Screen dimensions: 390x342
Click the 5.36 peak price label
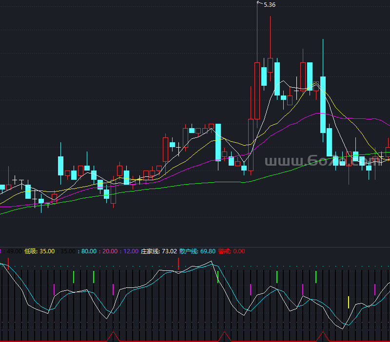(x=270, y=5)
